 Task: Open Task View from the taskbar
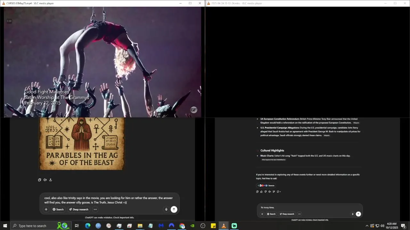77,226
